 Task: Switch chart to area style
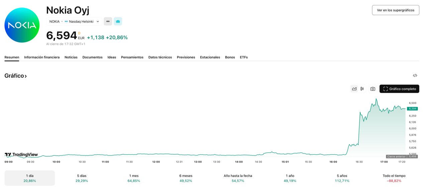click(354, 89)
